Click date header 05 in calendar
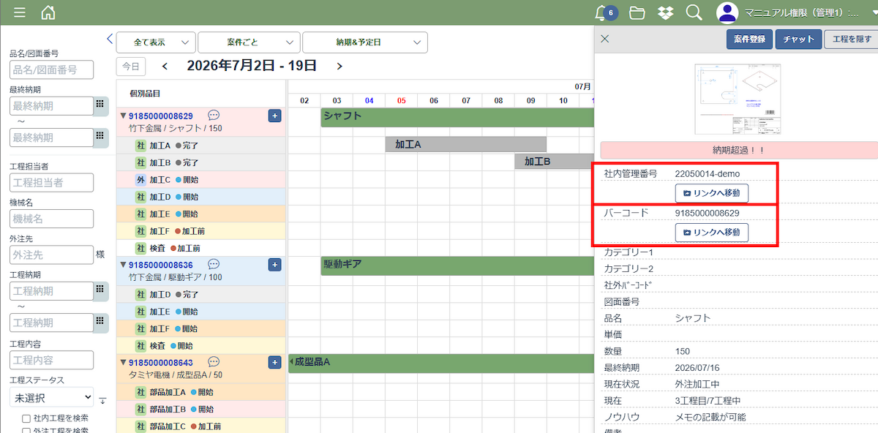 401,100
